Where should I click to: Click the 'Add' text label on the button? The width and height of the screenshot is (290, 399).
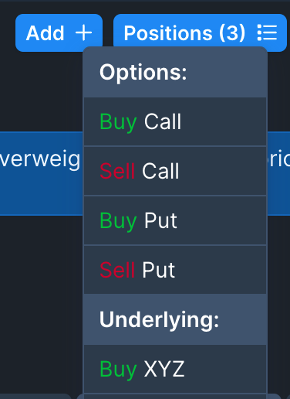point(46,33)
